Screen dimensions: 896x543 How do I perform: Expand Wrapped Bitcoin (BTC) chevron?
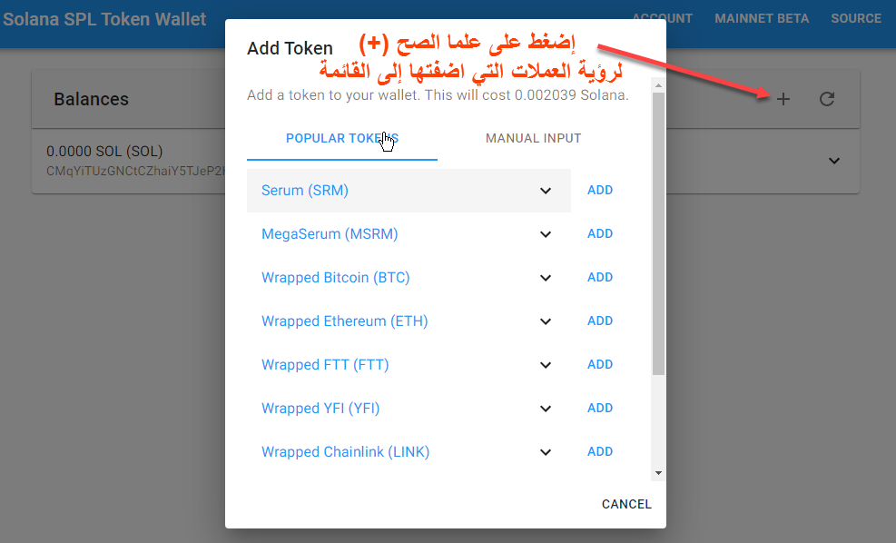[546, 278]
